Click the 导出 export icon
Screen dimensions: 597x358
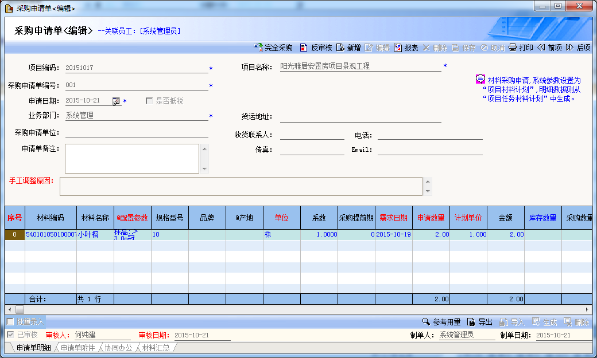click(x=471, y=322)
